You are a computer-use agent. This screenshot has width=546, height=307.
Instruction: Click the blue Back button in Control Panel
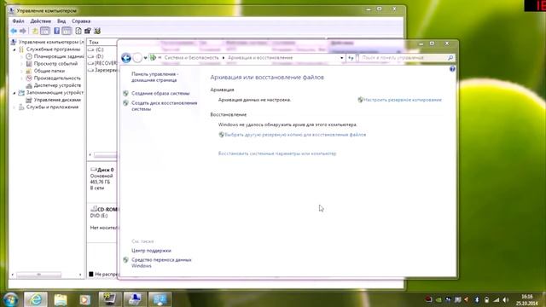pos(126,58)
